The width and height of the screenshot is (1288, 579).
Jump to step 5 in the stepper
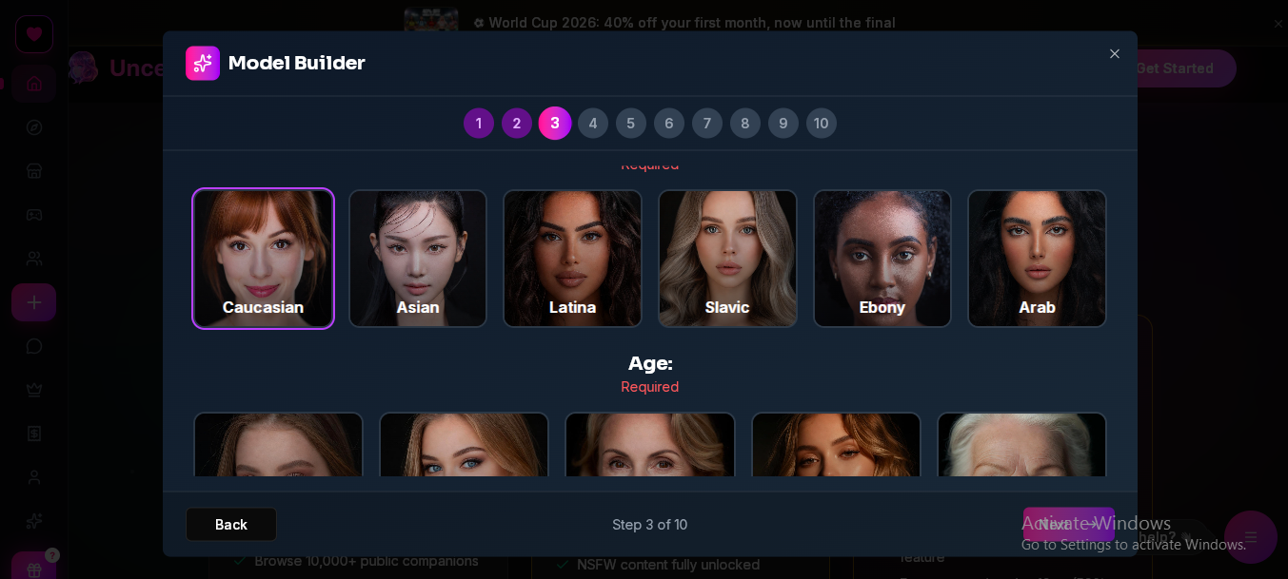pos(631,123)
